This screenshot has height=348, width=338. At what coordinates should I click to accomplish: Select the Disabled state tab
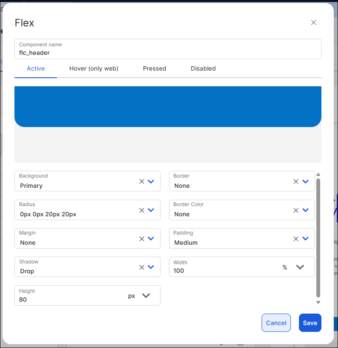tap(203, 68)
